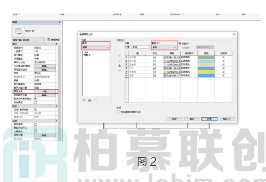Click system color schemes 编辑 button

45,95
